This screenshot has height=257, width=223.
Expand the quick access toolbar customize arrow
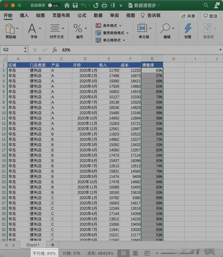(x=121, y=6)
